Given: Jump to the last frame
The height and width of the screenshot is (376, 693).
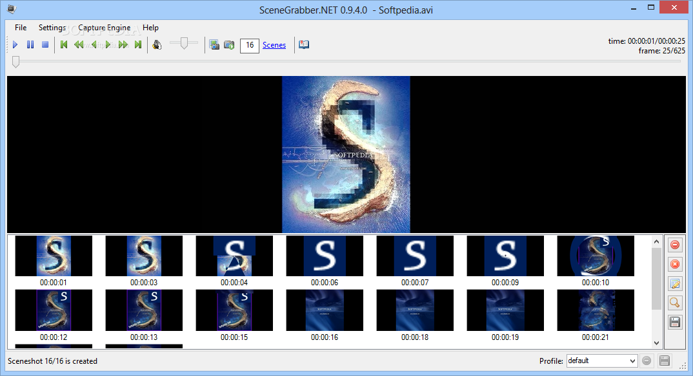Looking at the screenshot, I should coord(138,44).
